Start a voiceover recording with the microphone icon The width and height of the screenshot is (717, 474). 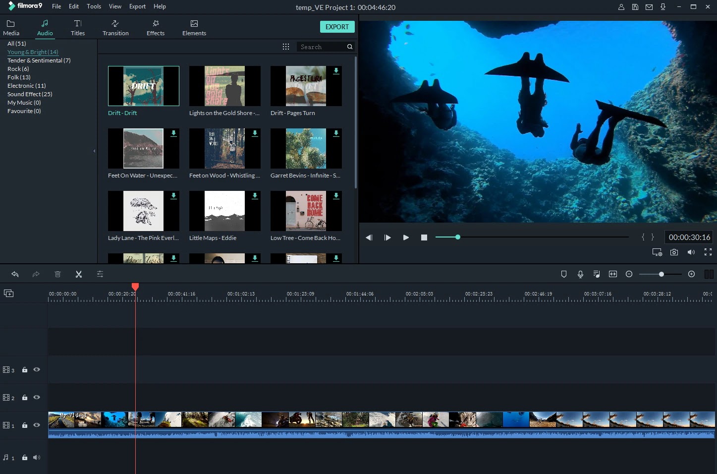[580, 274]
